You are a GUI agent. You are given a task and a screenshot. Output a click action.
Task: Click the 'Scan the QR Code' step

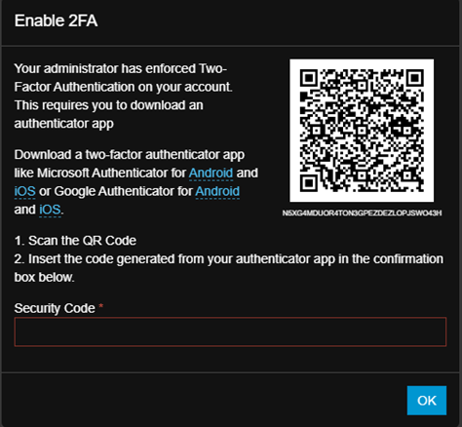point(75,241)
